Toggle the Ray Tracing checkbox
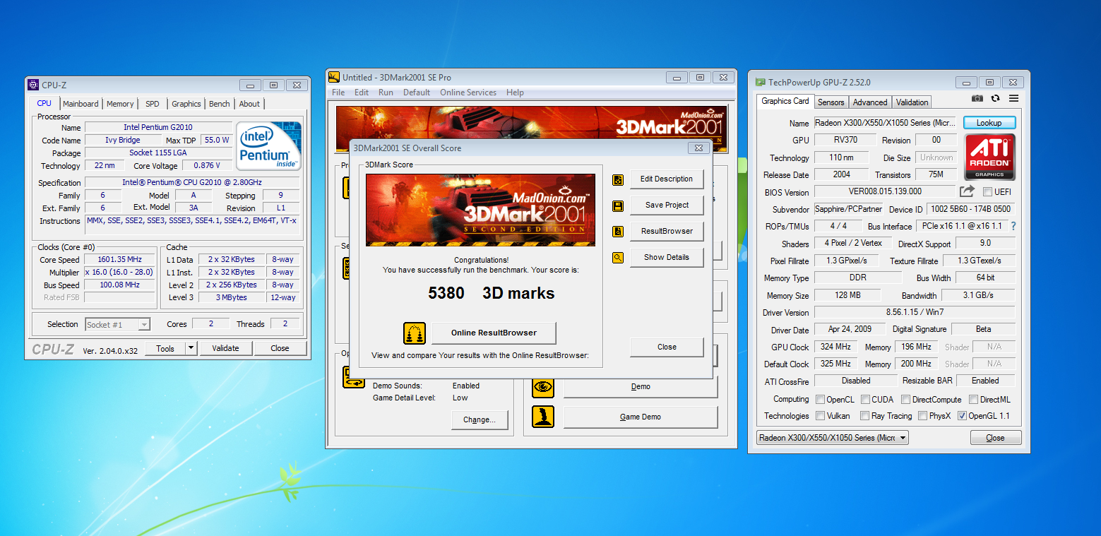Viewport: 1101px width, 536px height. coord(865,416)
